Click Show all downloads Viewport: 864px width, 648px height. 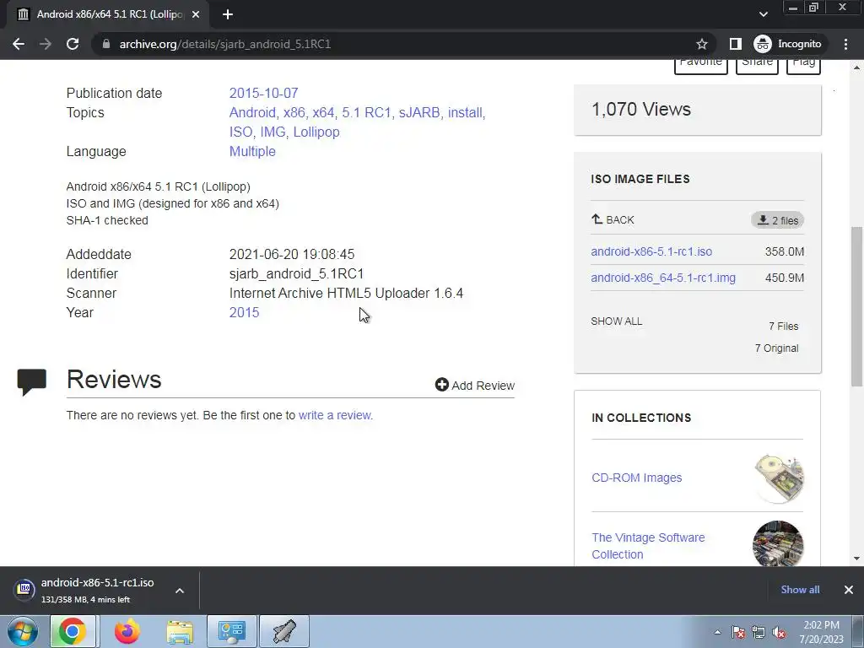click(x=800, y=590)
